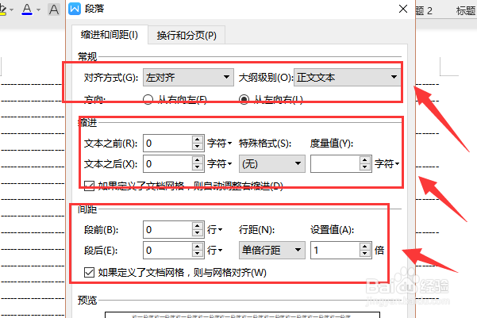Click the 文本之后 indent input field
The width and height of the screenshot is (477, 318).
167,164
